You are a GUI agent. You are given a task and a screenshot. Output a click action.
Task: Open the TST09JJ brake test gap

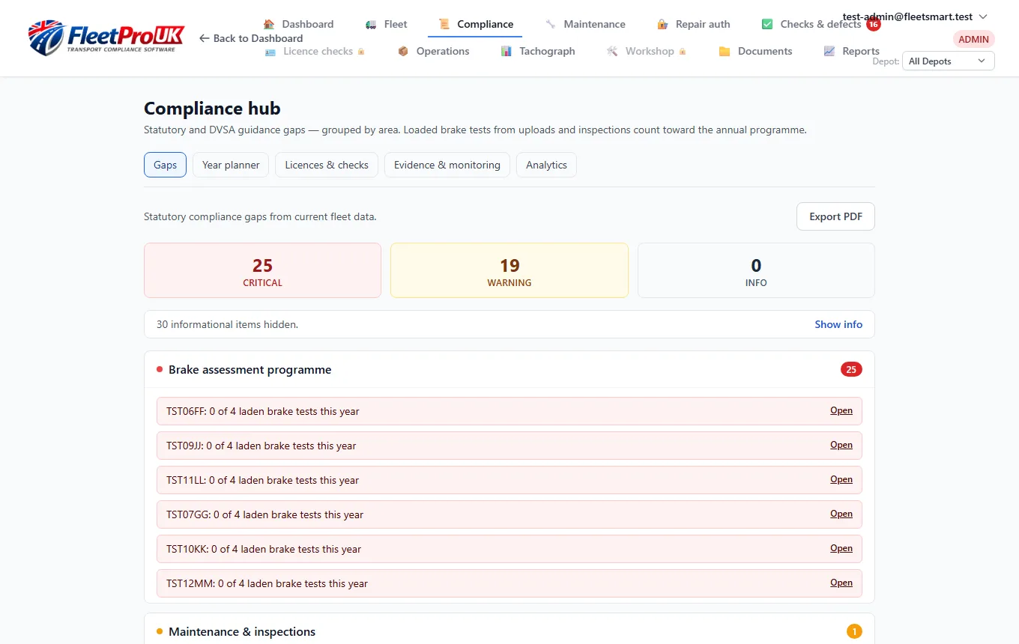pos(841,445)
